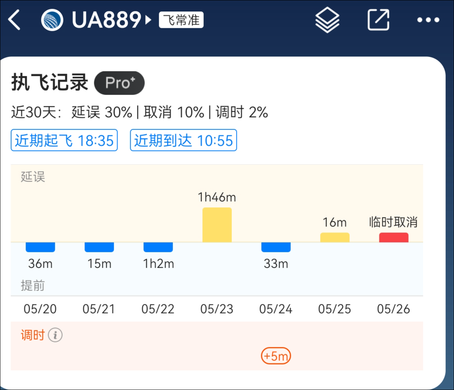Tap the 执飞记录 heading
The height and width of the screenshot is (390, 454).
click(50, 83)
